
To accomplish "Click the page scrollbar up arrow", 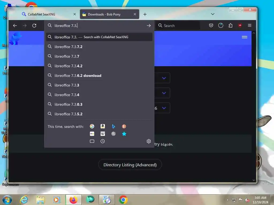I will [x=254, y=33].
